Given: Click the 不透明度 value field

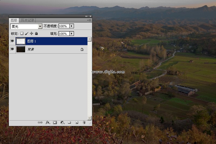Looking at the screenshot, I should (x=64, y=26).
